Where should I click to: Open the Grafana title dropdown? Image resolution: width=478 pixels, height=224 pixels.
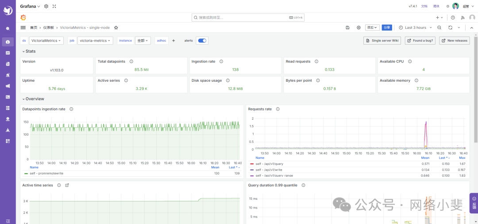pos(30,6)
